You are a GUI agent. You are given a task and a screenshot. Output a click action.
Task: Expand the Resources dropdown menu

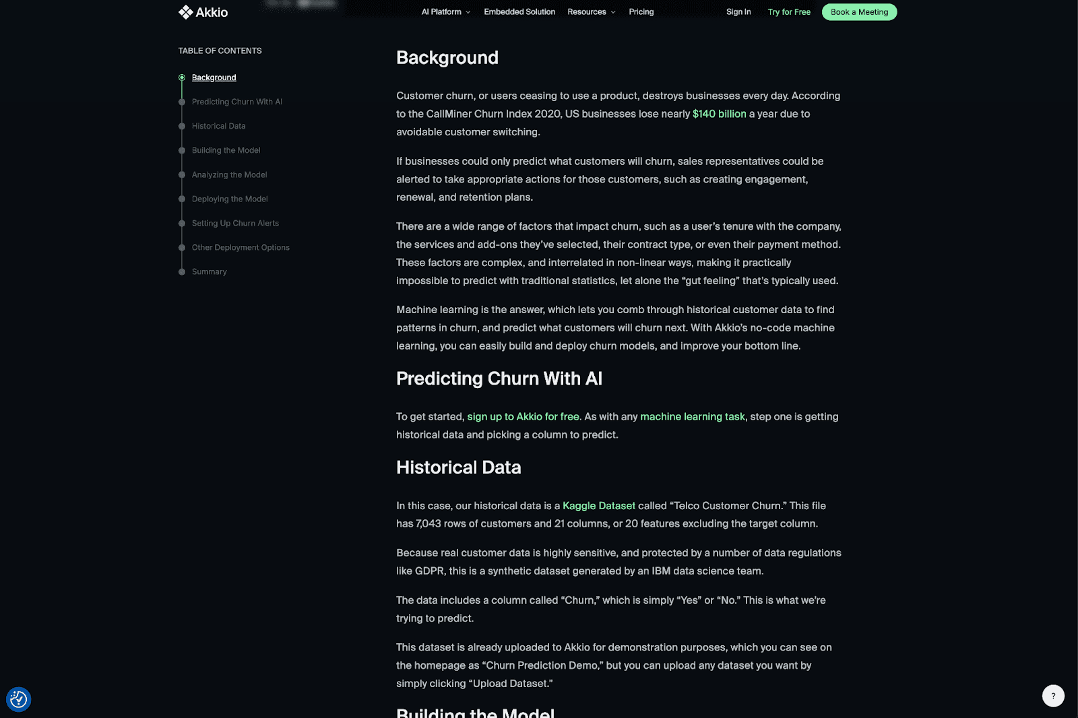point(592,12)
